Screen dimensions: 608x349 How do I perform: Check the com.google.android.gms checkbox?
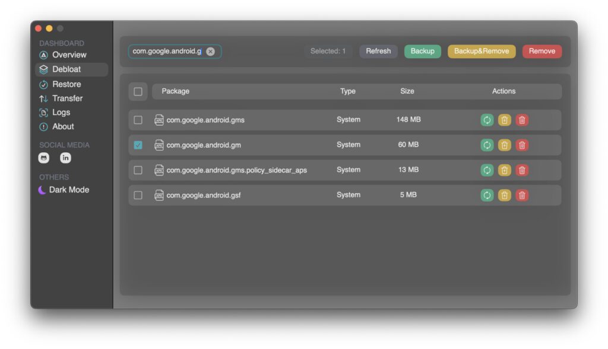(x=138, y=120)
